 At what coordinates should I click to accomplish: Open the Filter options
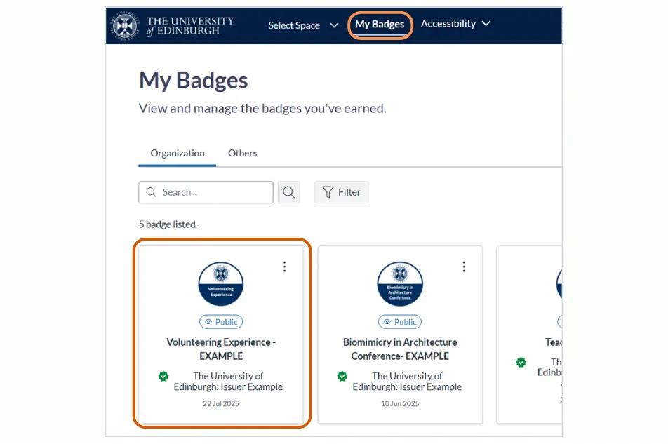[341, 192]
